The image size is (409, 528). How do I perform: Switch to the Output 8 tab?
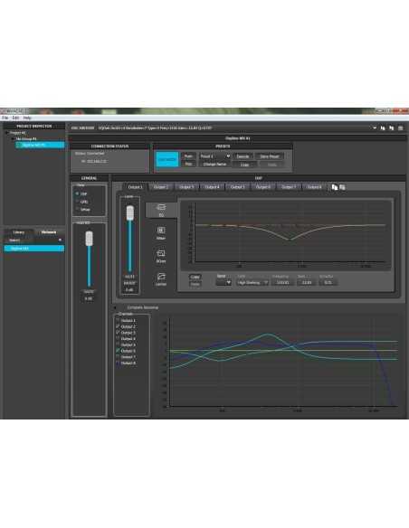tap(314, 187)
